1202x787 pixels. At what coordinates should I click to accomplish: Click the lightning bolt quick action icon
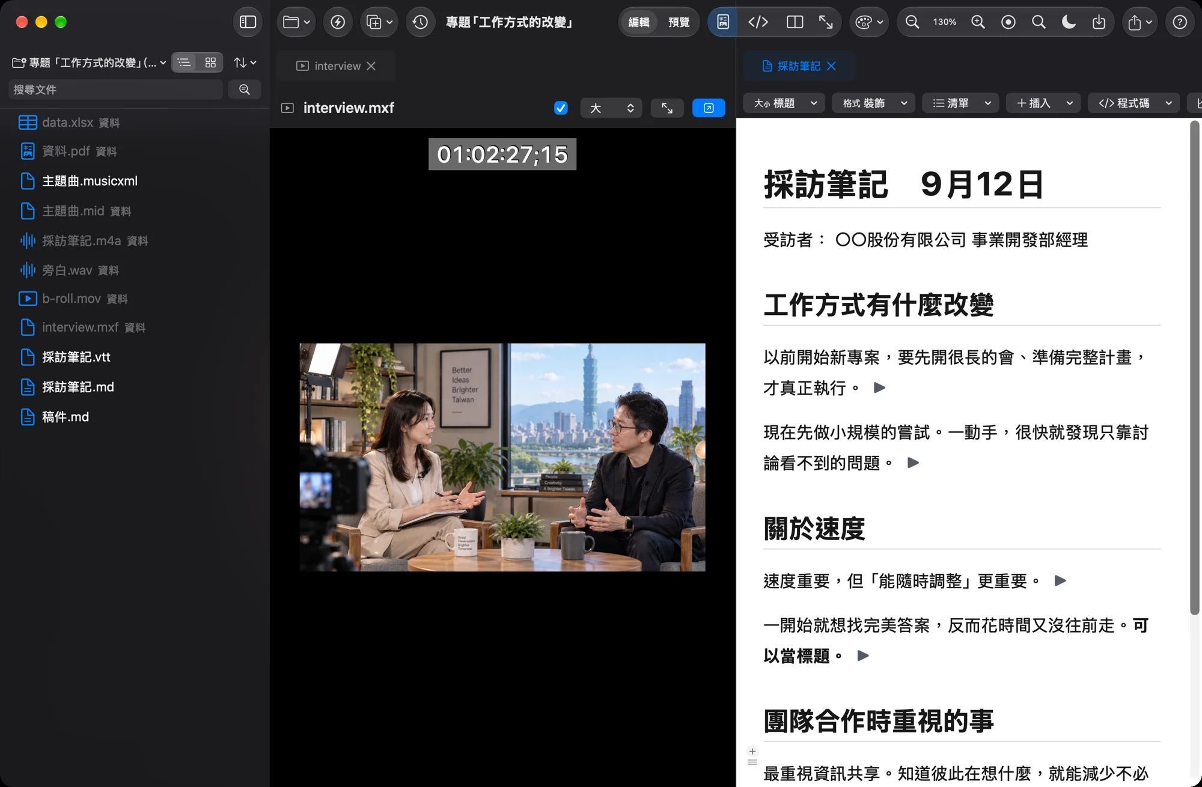[338, 22]
